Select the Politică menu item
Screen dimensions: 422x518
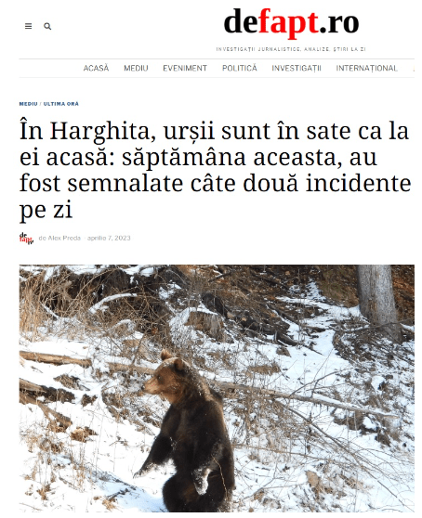pos(240,68)
